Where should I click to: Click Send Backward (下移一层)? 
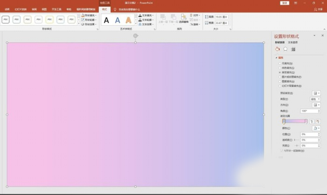click(x=173, y=19)
